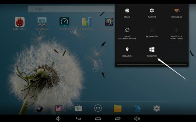Tap the Home navigation button

click(98, 118)
